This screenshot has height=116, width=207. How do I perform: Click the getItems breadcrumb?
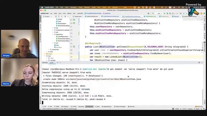point(107,14)
